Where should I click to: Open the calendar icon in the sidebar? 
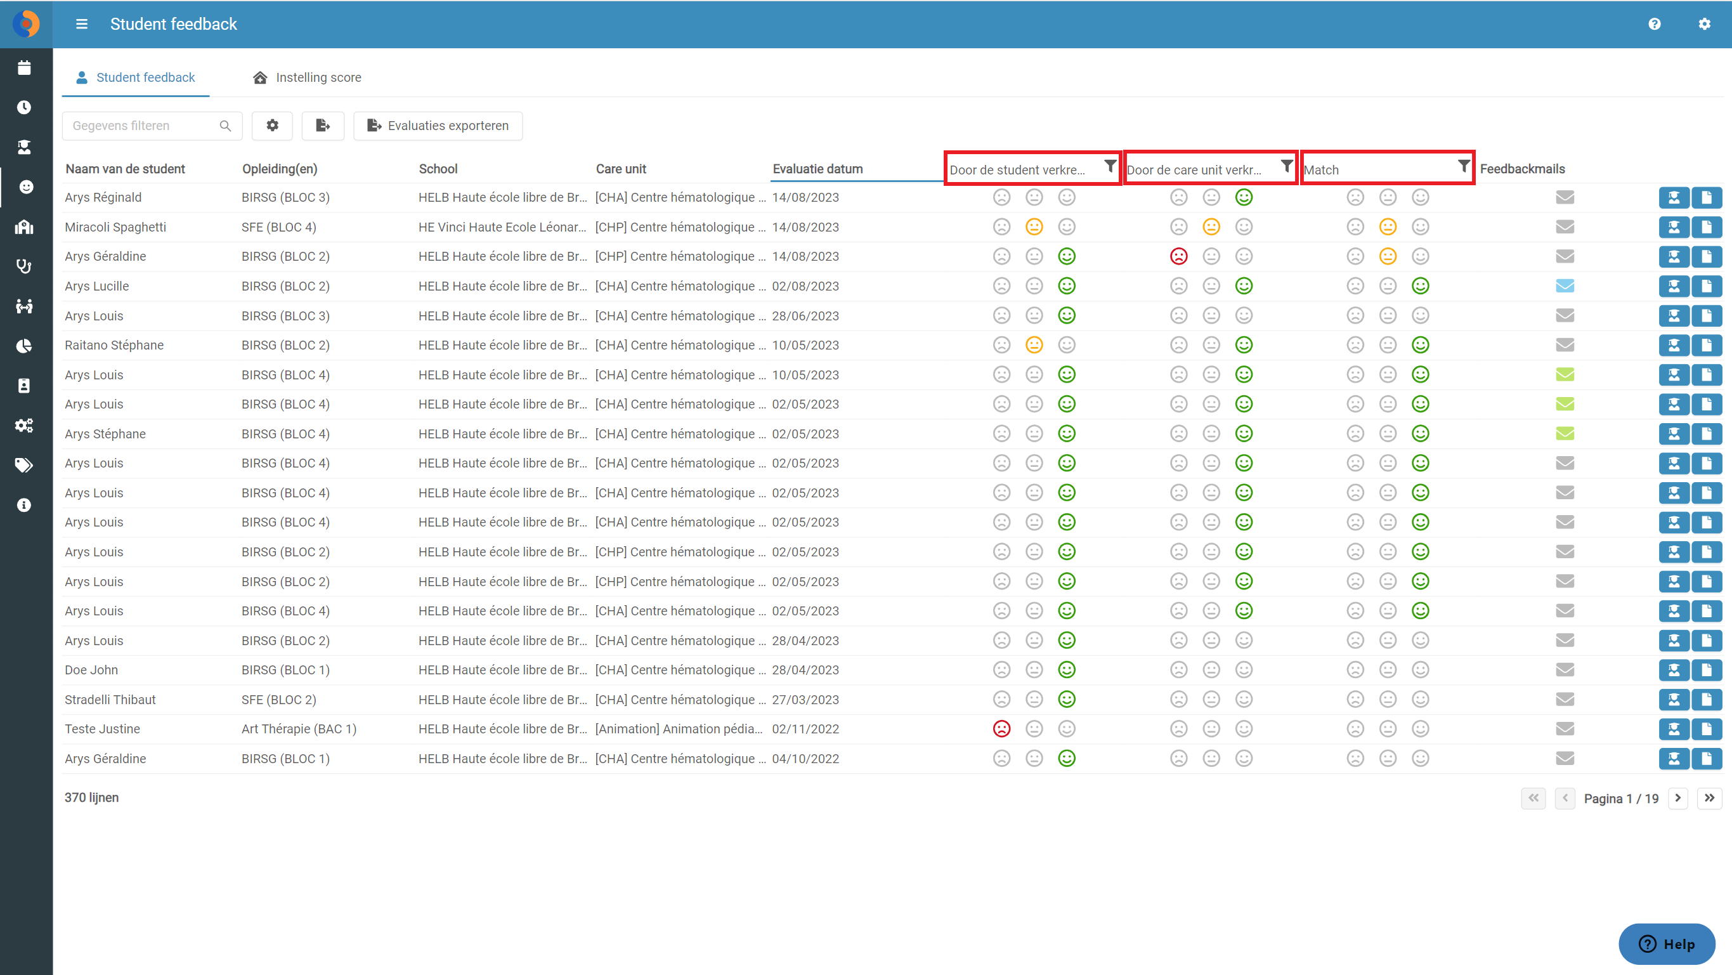(24, 68)
